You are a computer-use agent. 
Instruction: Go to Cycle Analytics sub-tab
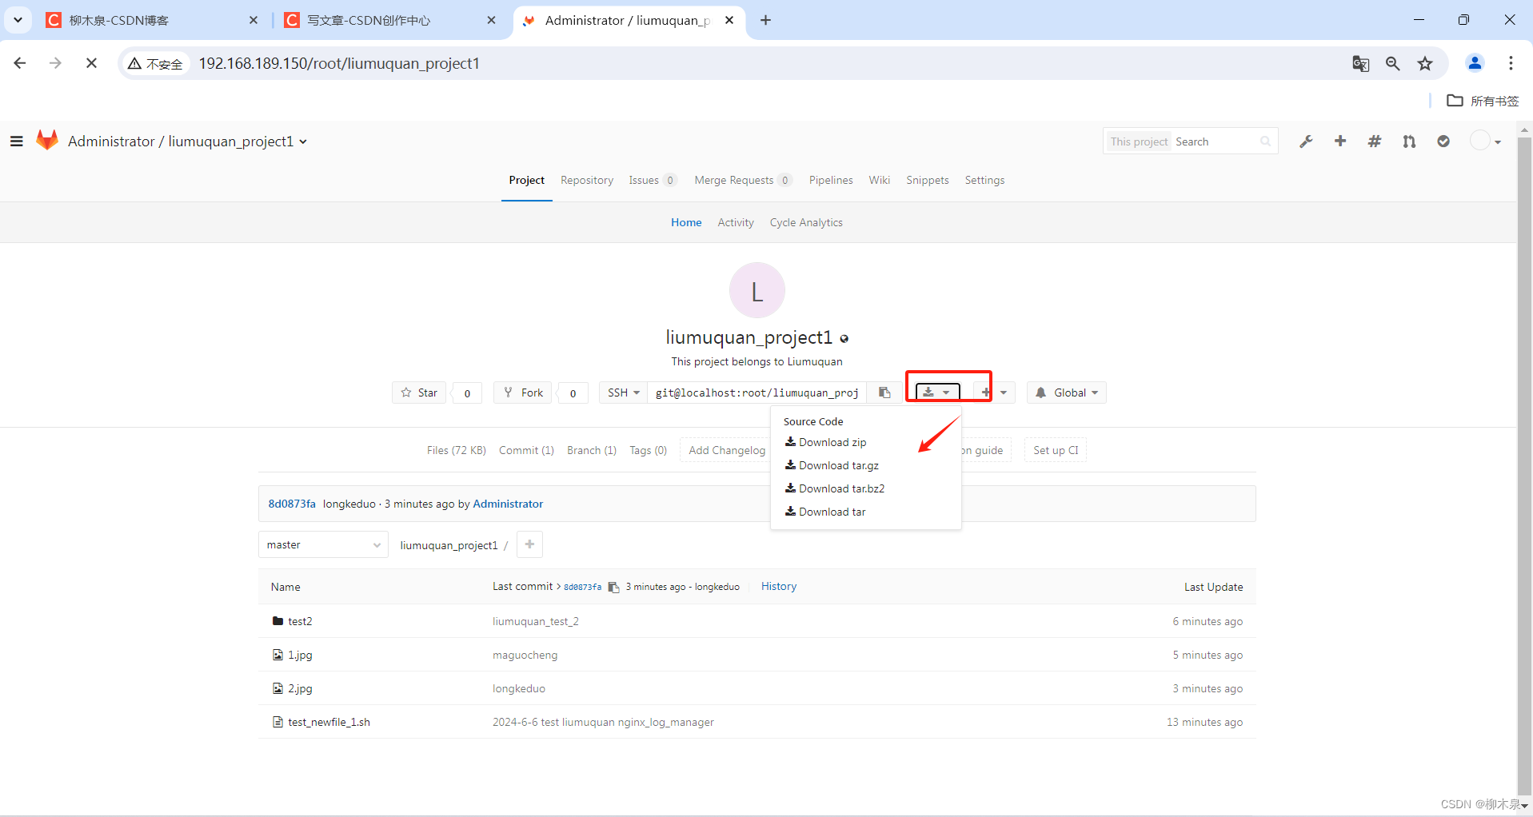point(806,222)
